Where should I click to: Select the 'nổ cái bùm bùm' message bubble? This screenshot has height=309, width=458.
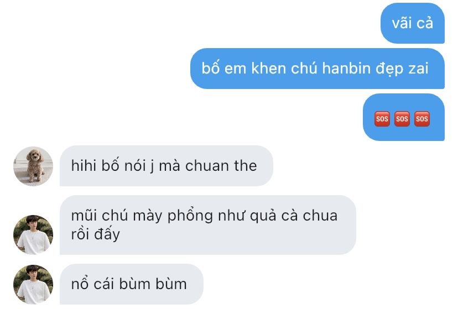132,284
